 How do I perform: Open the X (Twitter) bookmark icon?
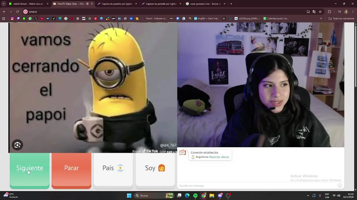(36, 19)
